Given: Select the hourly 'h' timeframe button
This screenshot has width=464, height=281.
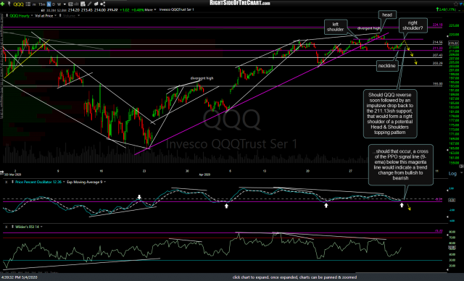Looking at the screenshot, I should pos(49,4).
